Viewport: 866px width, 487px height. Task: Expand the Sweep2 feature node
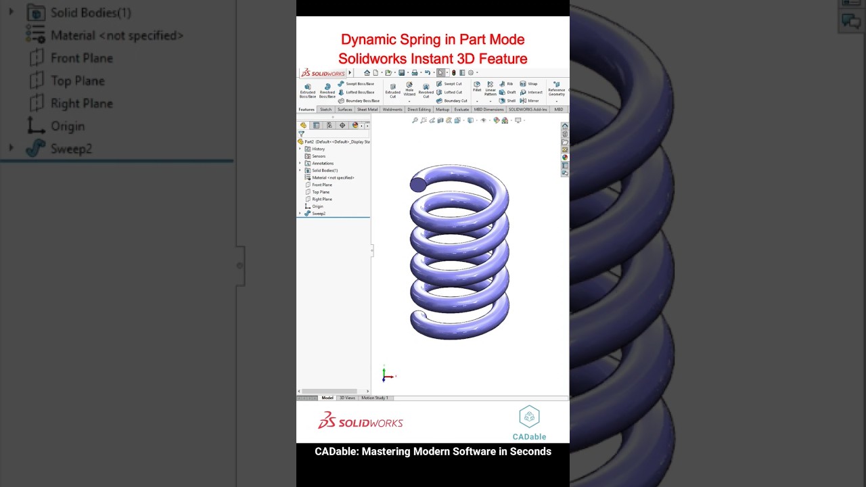pos(300,214)
